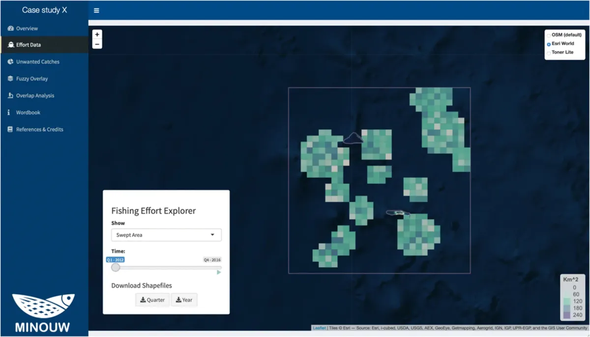
Task: Zoom in the map with plus
Action: click(x=97, y=35)
